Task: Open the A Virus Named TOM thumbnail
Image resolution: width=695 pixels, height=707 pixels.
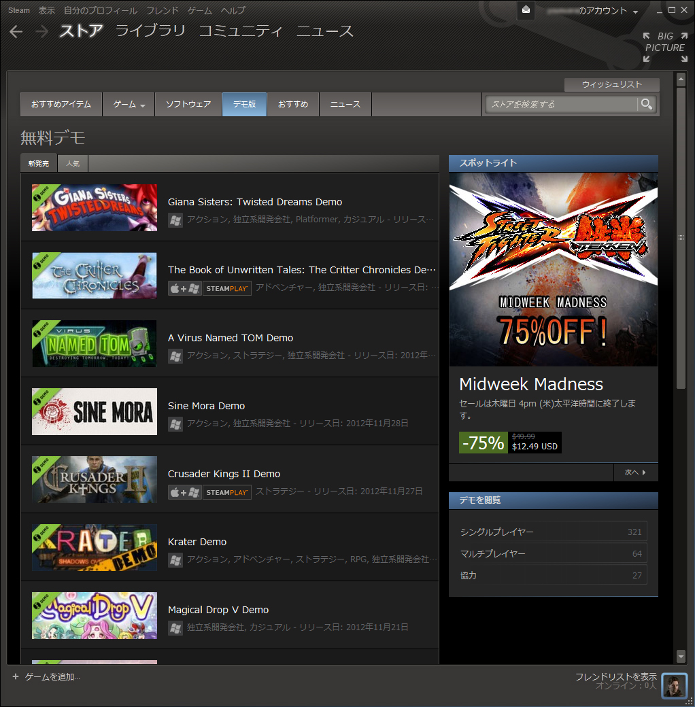Action: 95,343
